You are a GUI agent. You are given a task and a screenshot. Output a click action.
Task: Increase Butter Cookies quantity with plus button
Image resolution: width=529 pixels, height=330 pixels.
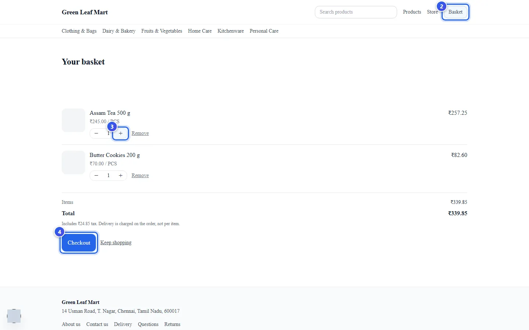[120, 176]
